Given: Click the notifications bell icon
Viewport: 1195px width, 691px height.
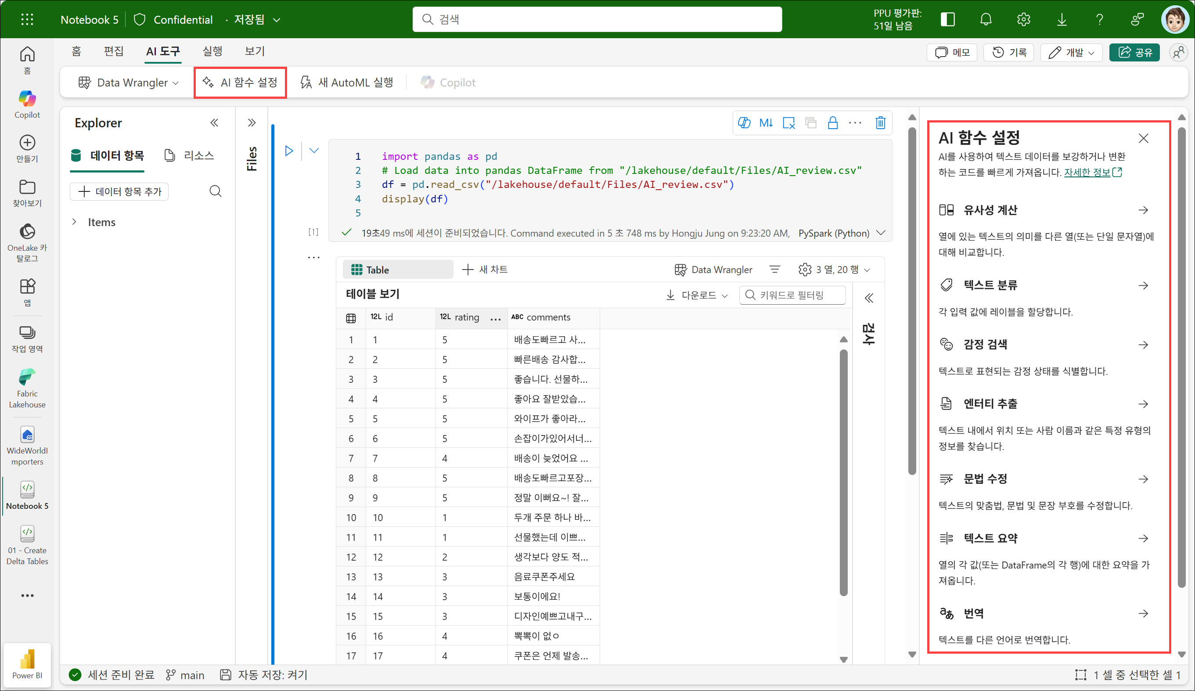Looking at the screenshot, I should point(986,19).
